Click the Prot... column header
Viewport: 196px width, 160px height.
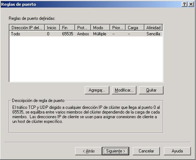(x=83, y=28)
